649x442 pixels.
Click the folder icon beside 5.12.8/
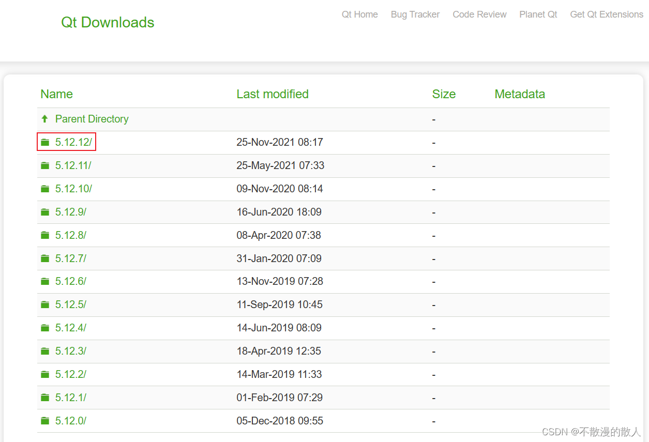pos(45,235)
